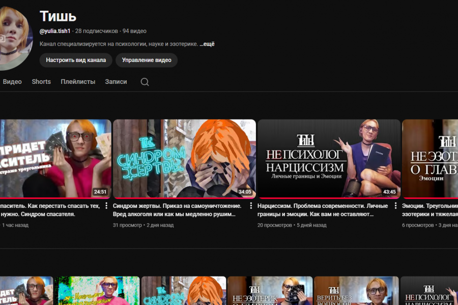The image size is (458, 305).
Task: Click the 94 видео count text
Action: pos(134,31)
